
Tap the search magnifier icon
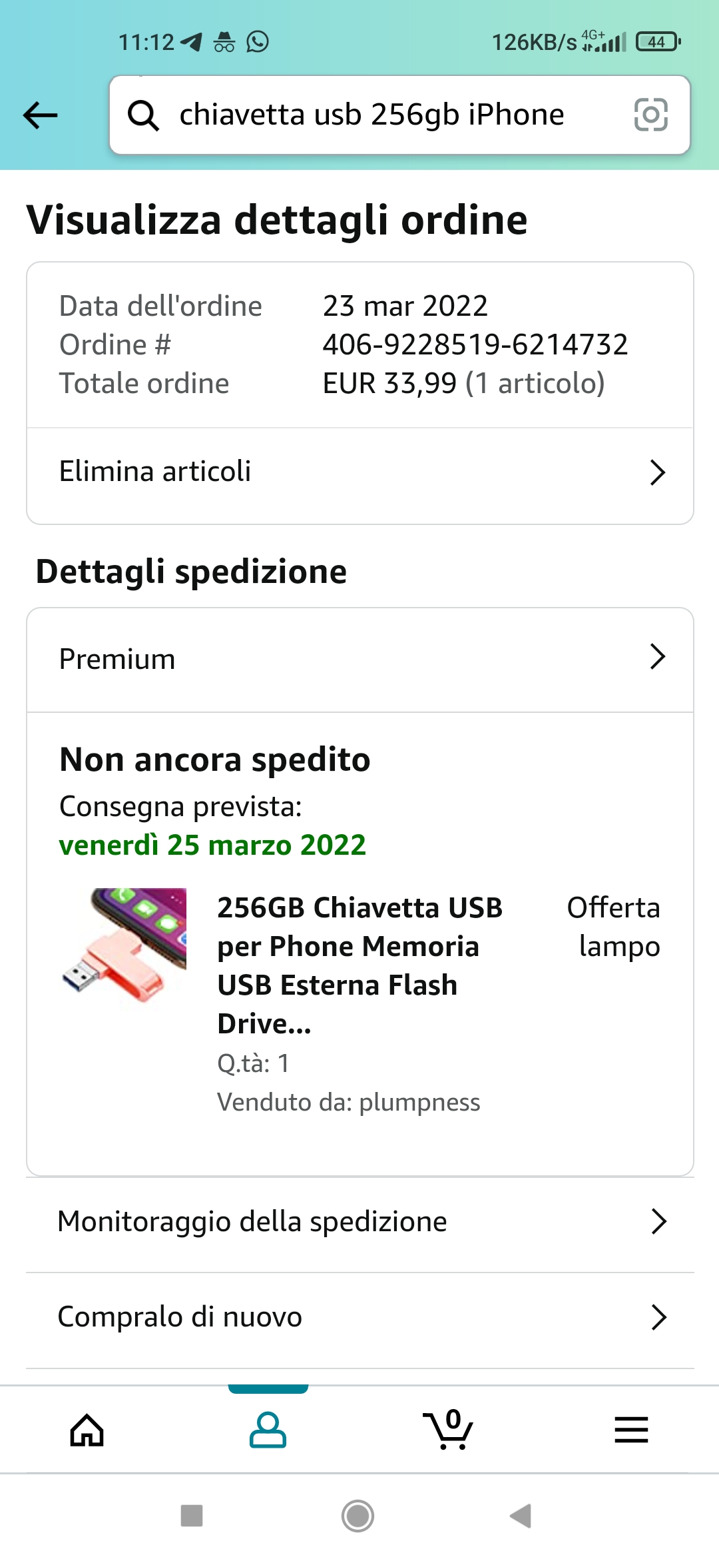(143, 115)
